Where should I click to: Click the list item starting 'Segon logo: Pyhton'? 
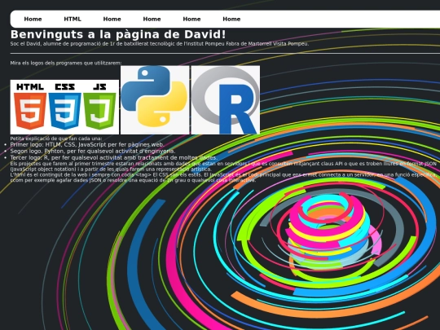coord(93,151)
